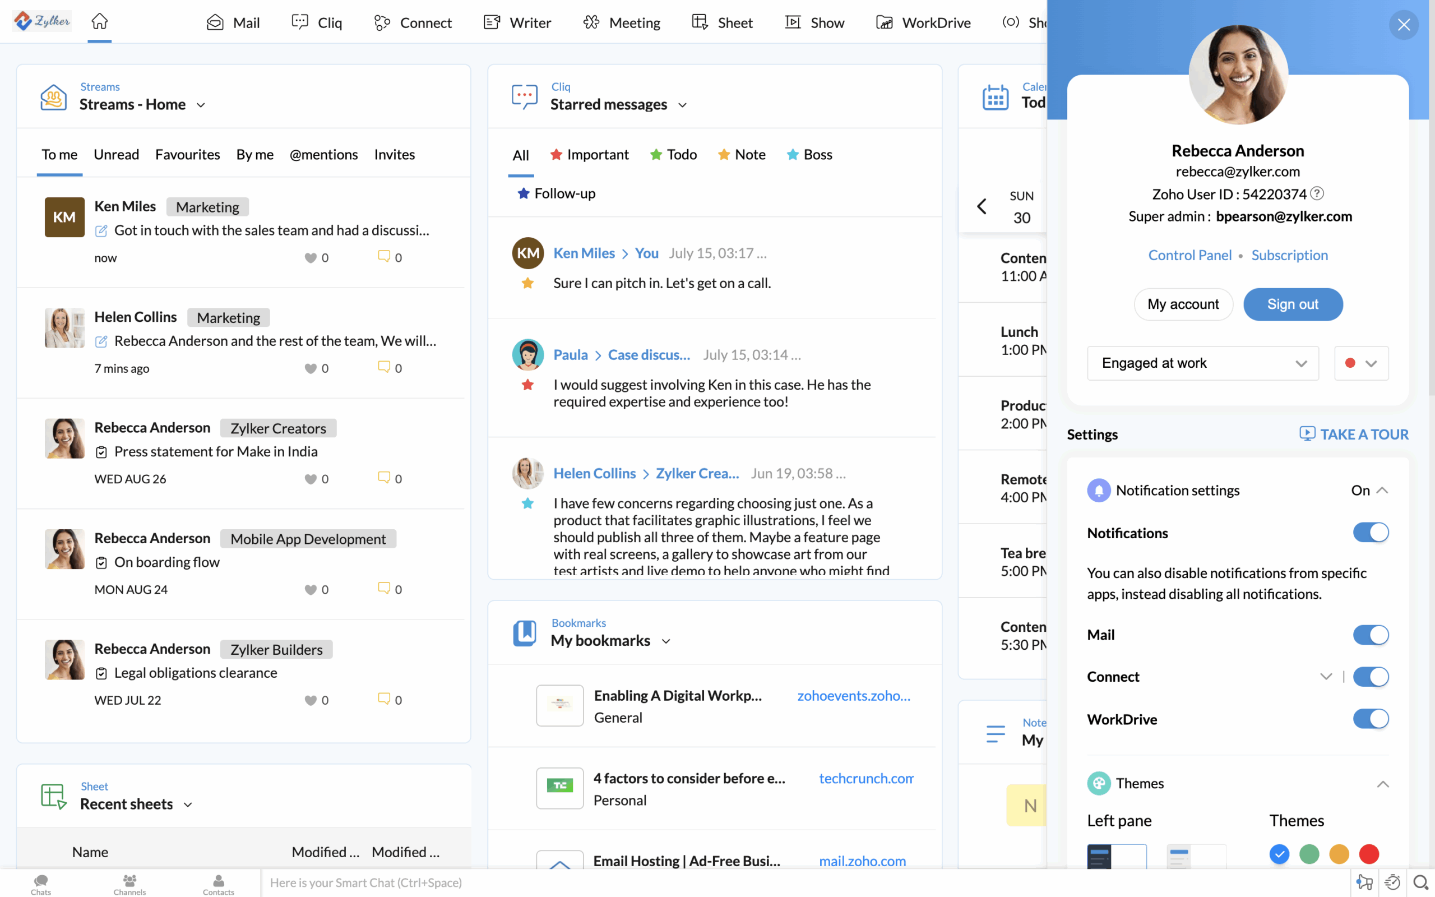Click the notification bell settings icon
The height and width of the screenshot is (897, 1435).
[x=1099, y=490]
